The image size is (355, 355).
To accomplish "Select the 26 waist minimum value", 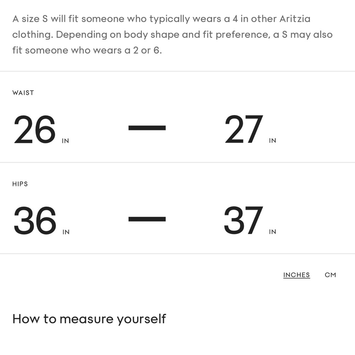I will click(35, 129).
